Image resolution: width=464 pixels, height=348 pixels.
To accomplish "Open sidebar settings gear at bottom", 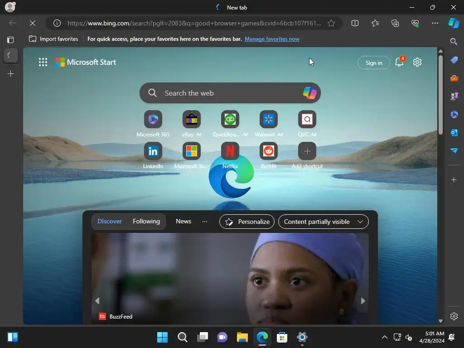I will coord(454,316).
